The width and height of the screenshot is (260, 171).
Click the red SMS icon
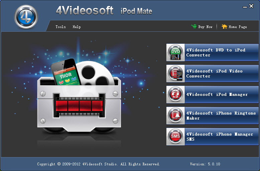click(175, 137)
